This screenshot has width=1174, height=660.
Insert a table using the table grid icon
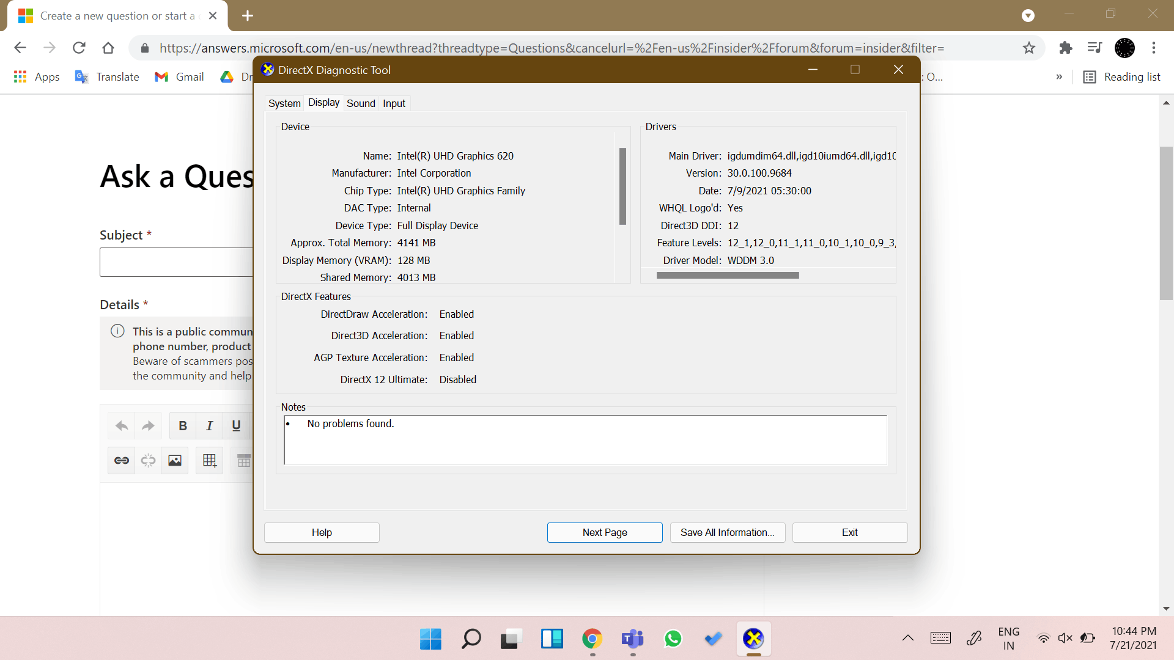(209, 460)
